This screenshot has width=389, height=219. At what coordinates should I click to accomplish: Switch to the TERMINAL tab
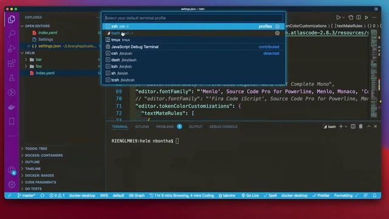point(120,127)
